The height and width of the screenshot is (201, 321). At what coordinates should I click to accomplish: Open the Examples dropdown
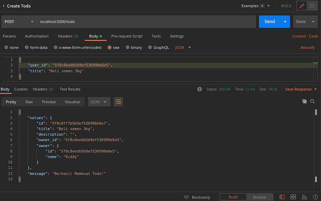(256, 6)
